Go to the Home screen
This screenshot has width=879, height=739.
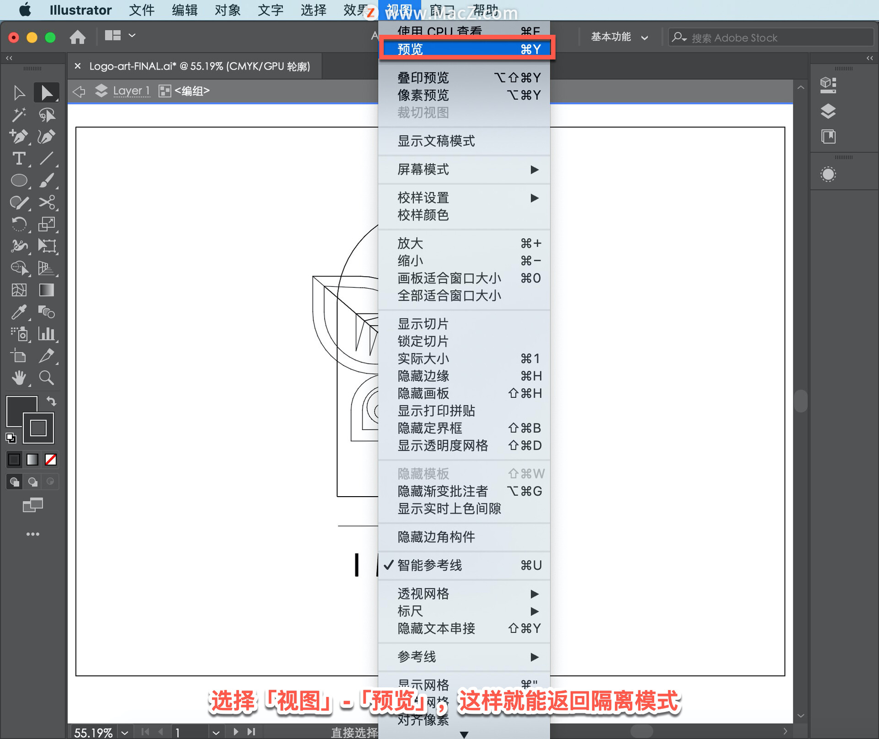(77, 37)
